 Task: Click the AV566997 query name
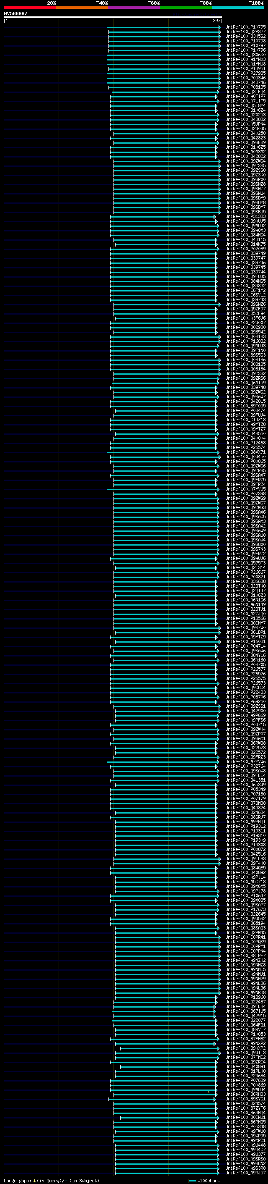click(x=15, y=14)
